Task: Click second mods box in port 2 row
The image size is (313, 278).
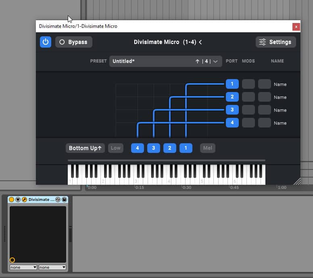Action: 265,97
